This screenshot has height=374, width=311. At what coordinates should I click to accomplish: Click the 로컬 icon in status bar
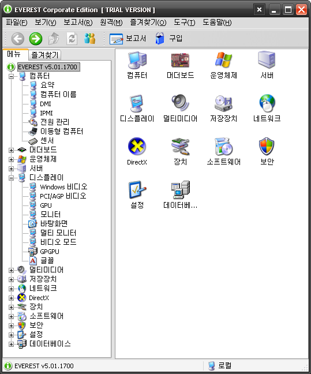(211, 366)
